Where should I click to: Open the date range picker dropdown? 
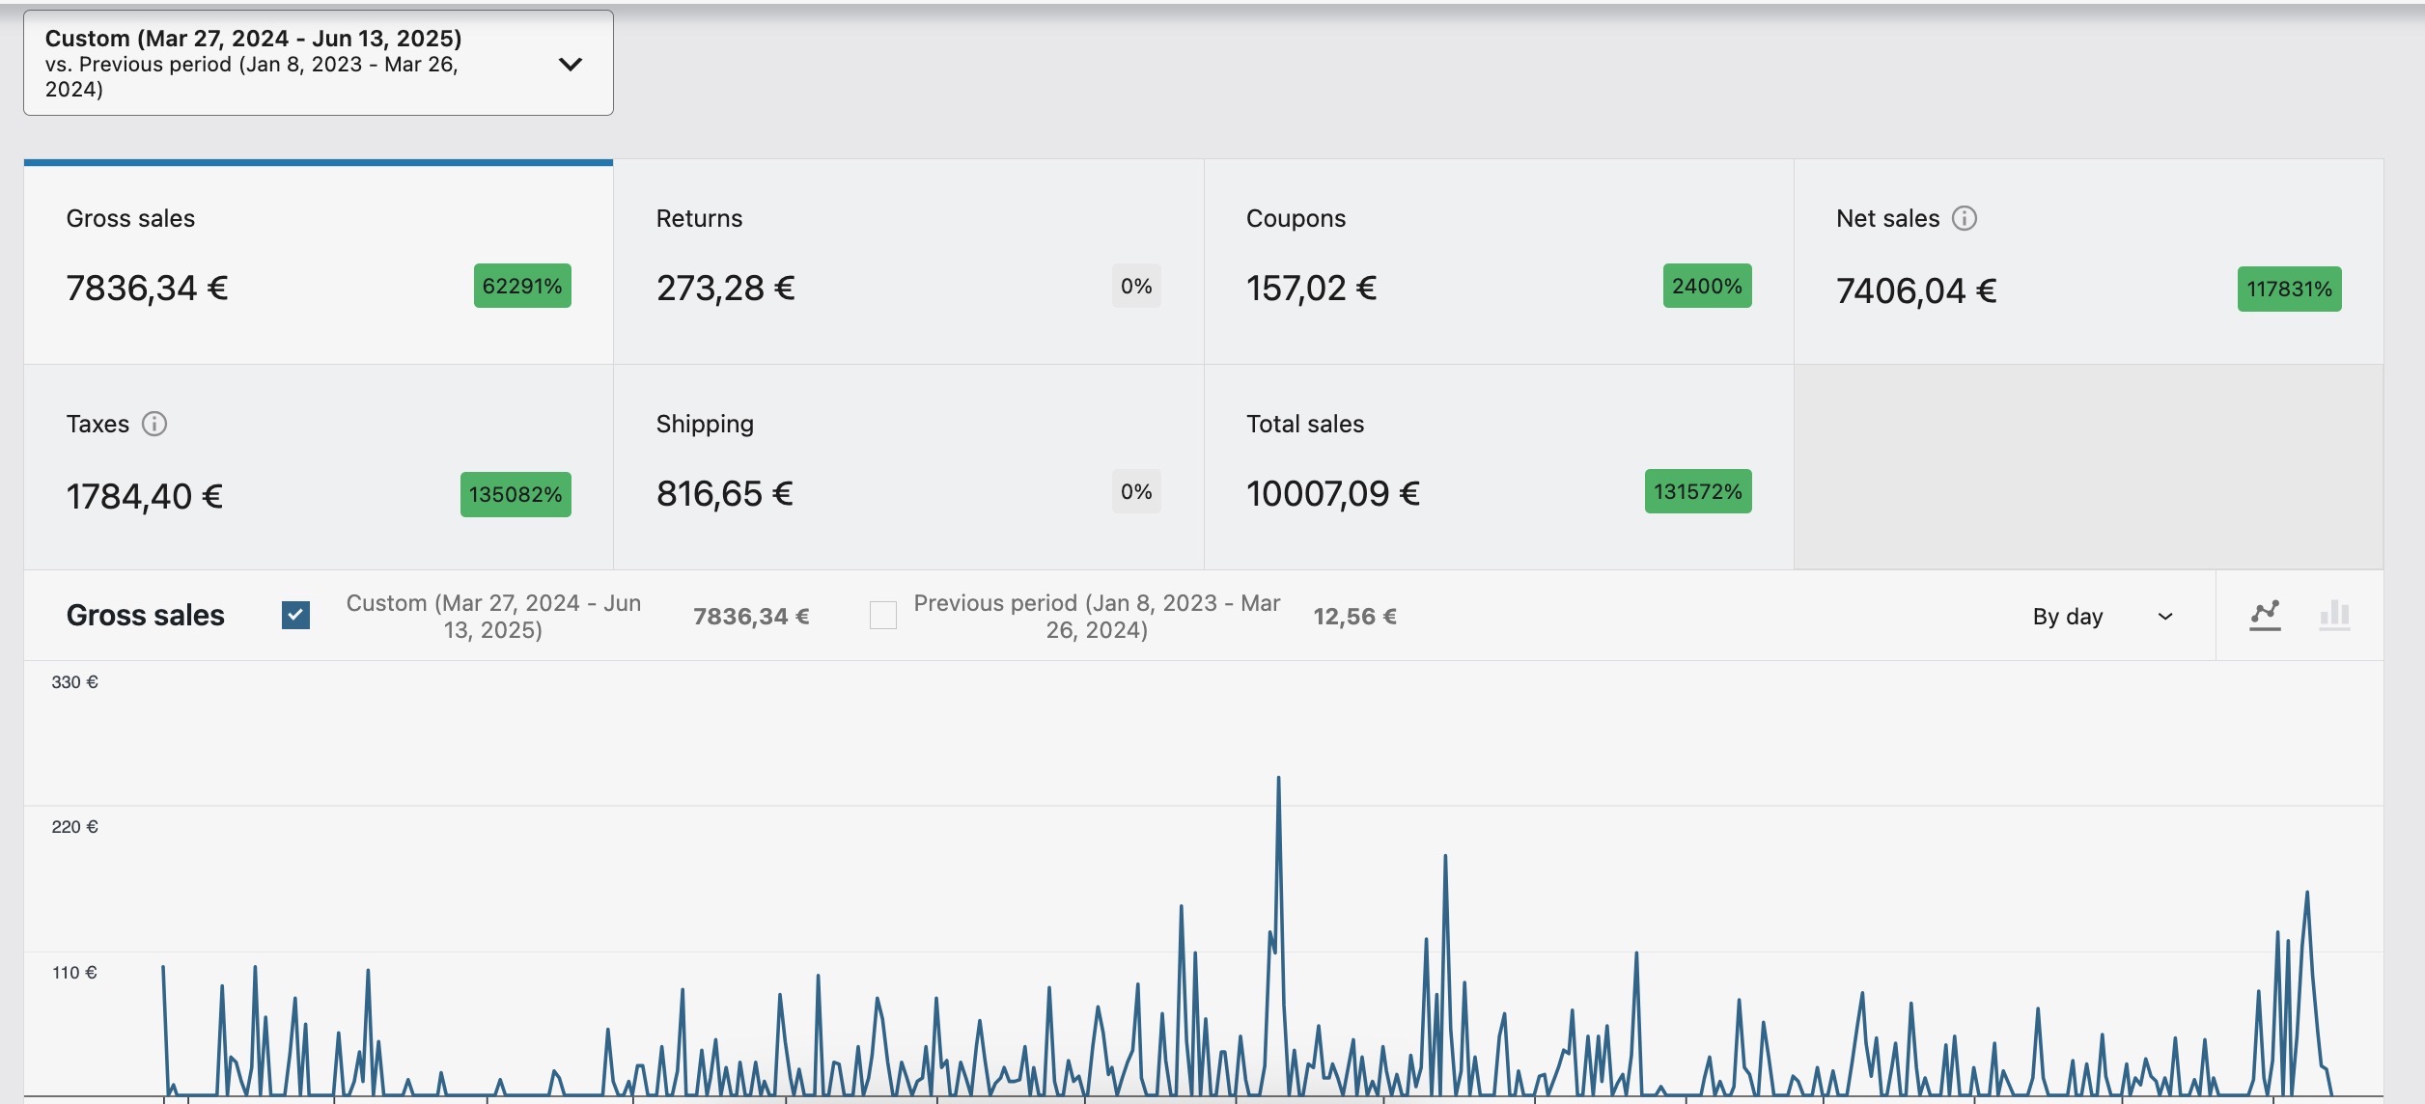(290, 64)
